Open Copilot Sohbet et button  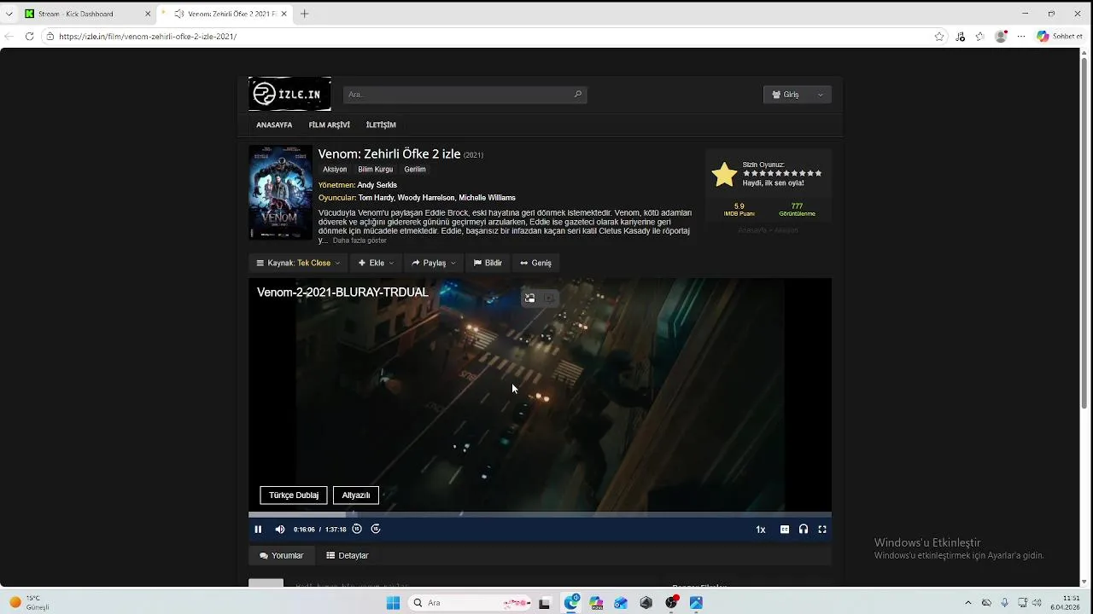[1059, 37]
